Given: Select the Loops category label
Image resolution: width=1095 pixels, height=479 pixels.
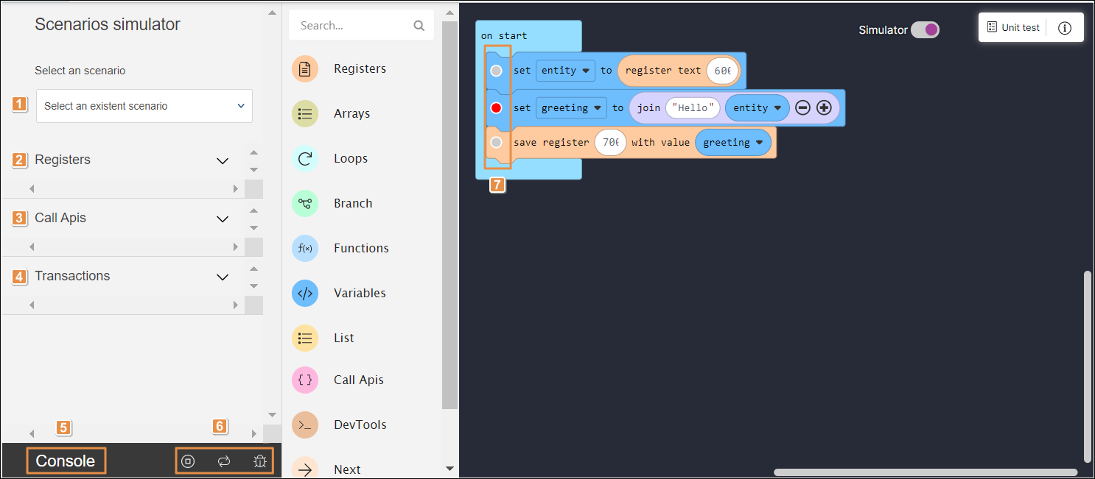Looking at the screenshot, I should tap(350, 158).
